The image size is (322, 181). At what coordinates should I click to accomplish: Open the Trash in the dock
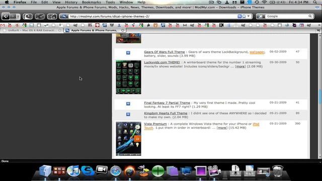tap(277, 171)
